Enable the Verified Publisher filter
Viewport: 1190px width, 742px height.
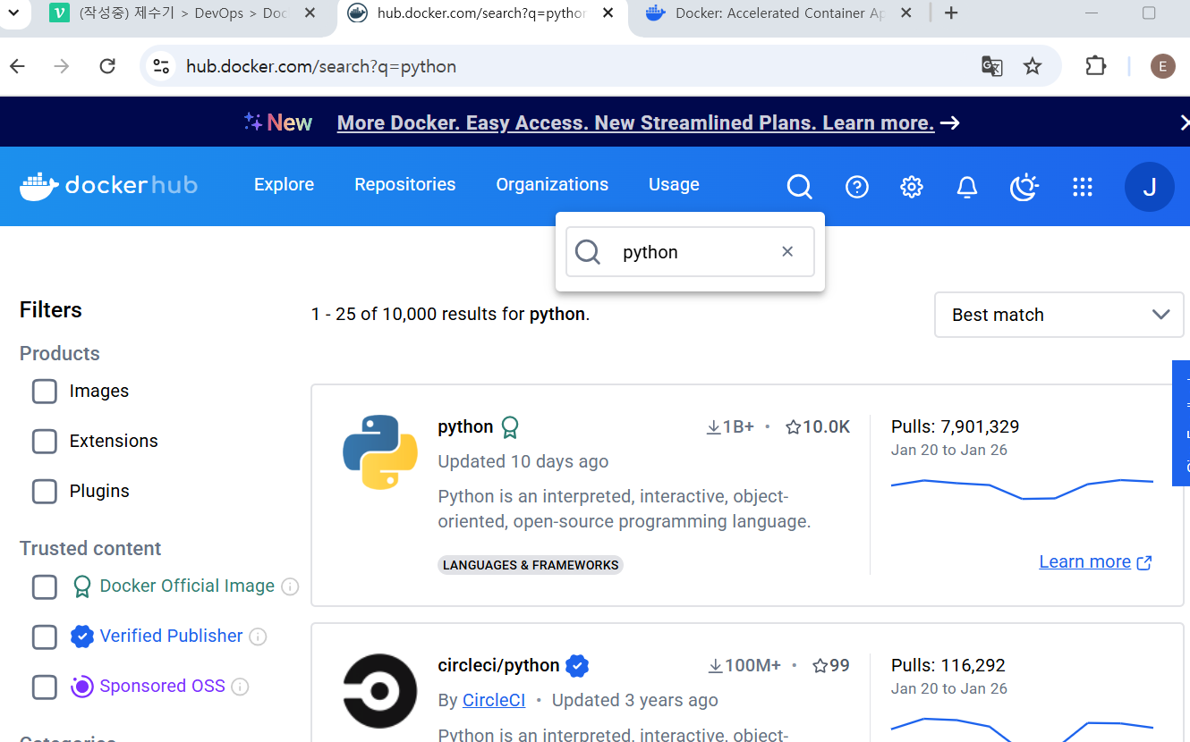tap(45, 637)
